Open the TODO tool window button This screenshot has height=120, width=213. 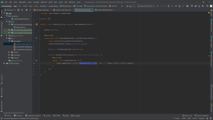pyautogui.click(x=8, y=116)
